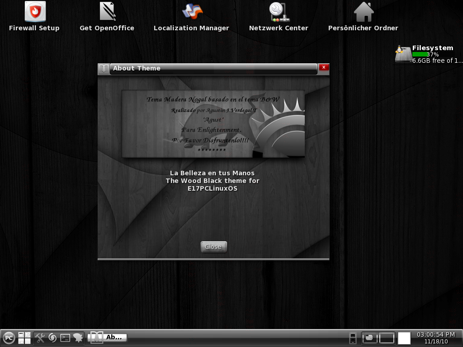This screenshot has width=463, height=347.
Task: Open the Netzwerk Center icon
Action: [x=279, y=12]
